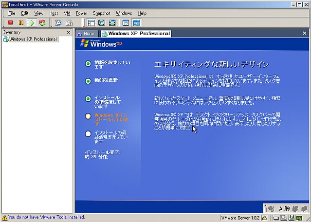Click the green Power On play icon

pyautogui.click(x=32, y=23)
